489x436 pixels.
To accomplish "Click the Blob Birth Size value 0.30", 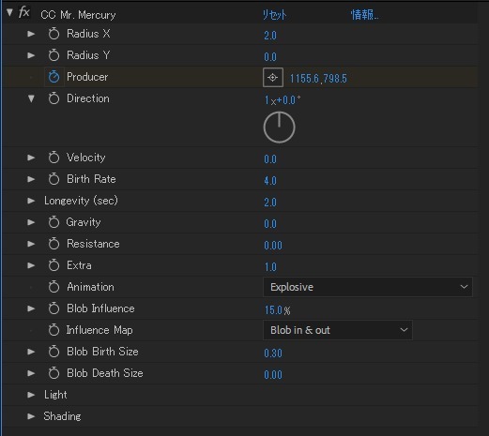I will [273, 353].
